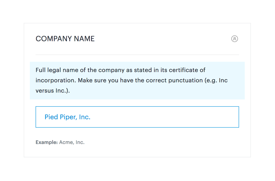Click the blue help text box
The width and height of the screenshot is (275, 181).
coord(137,80)
